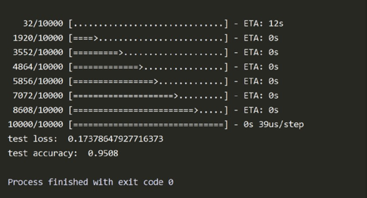Image resolution: width=367 pixels, height=198 pixels.
Task: Click the progress bar on the 7072/10000 line
Action: point(148,96)
